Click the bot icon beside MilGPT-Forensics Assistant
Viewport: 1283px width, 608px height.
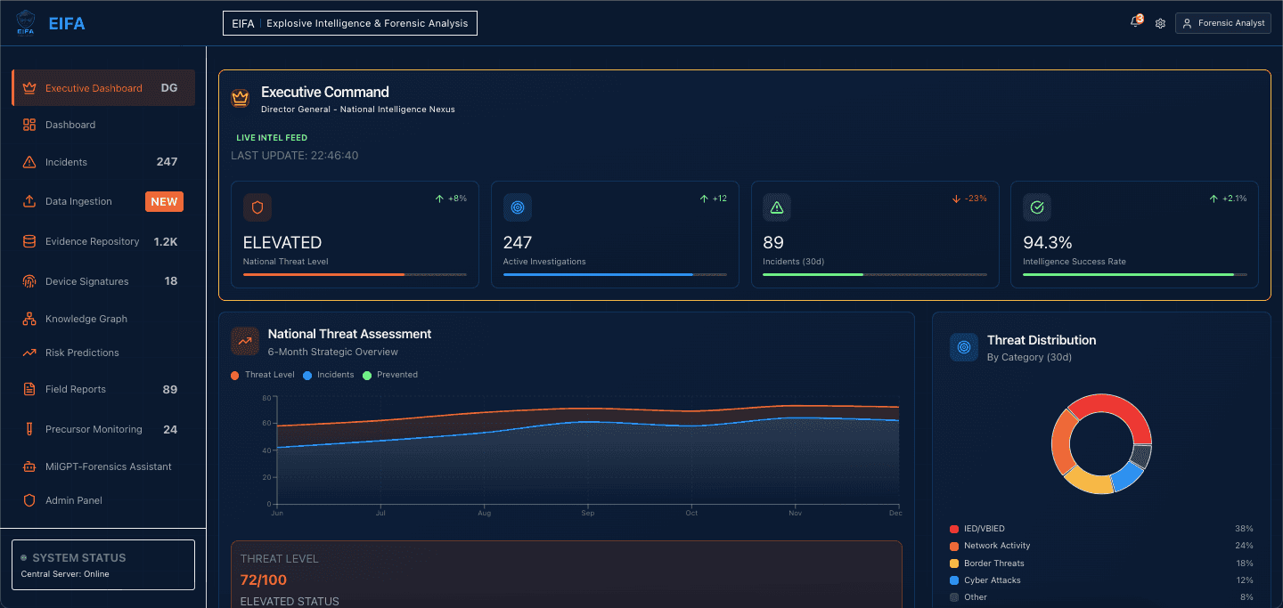29,466
